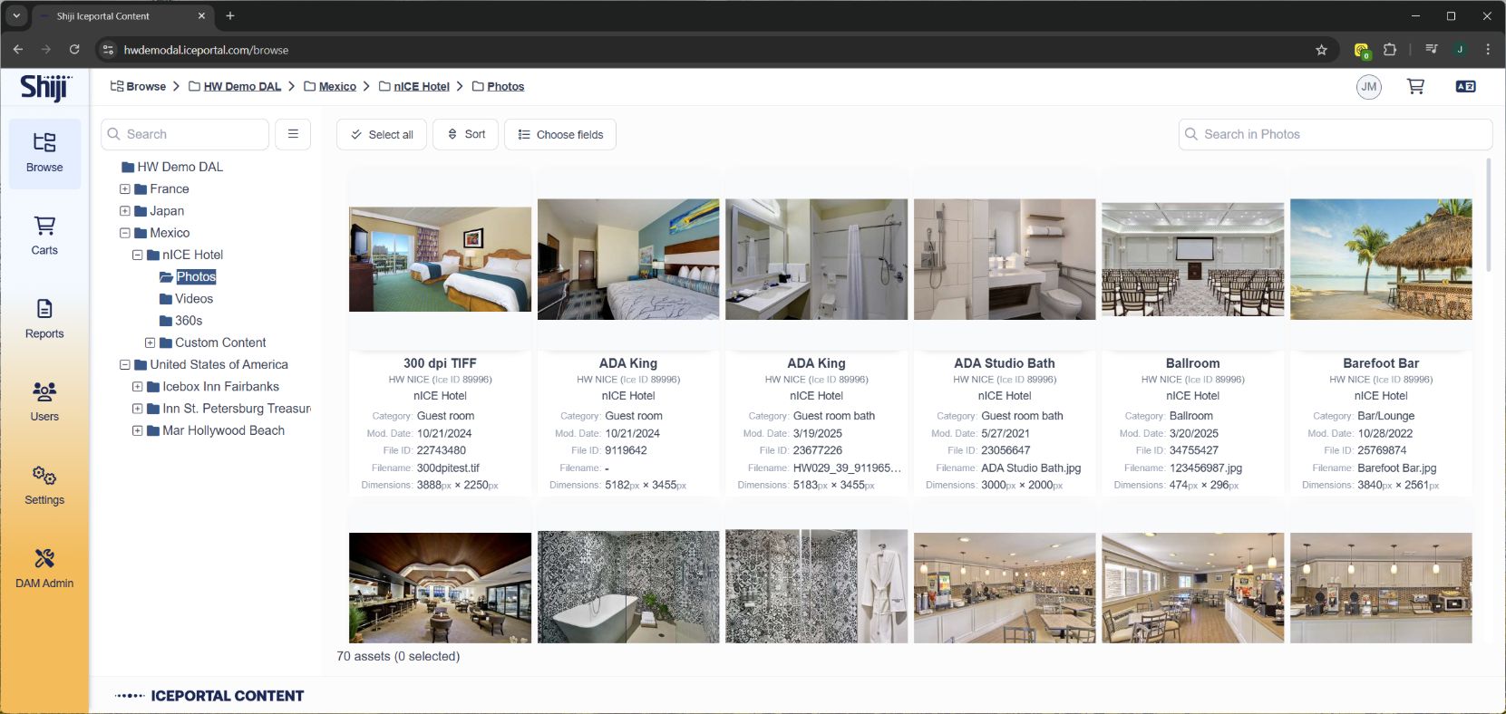Open the language translation icon
Viewport: 1506px width, 714px height.
(1465, 87)
